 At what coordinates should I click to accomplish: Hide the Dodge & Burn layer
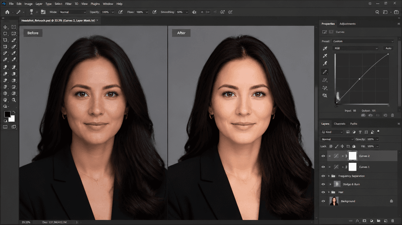click(x=323, y=184)
